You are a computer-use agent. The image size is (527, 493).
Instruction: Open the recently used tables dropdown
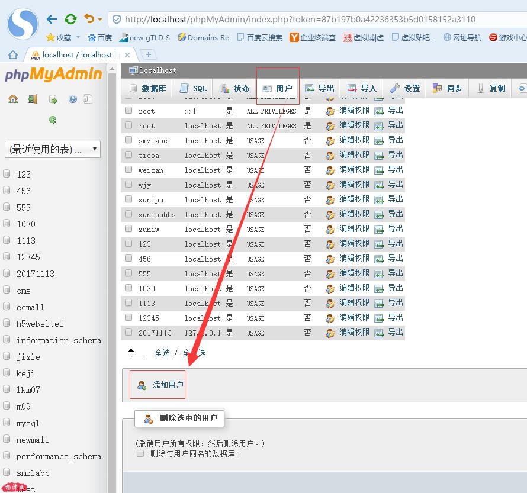pos(53,149)
